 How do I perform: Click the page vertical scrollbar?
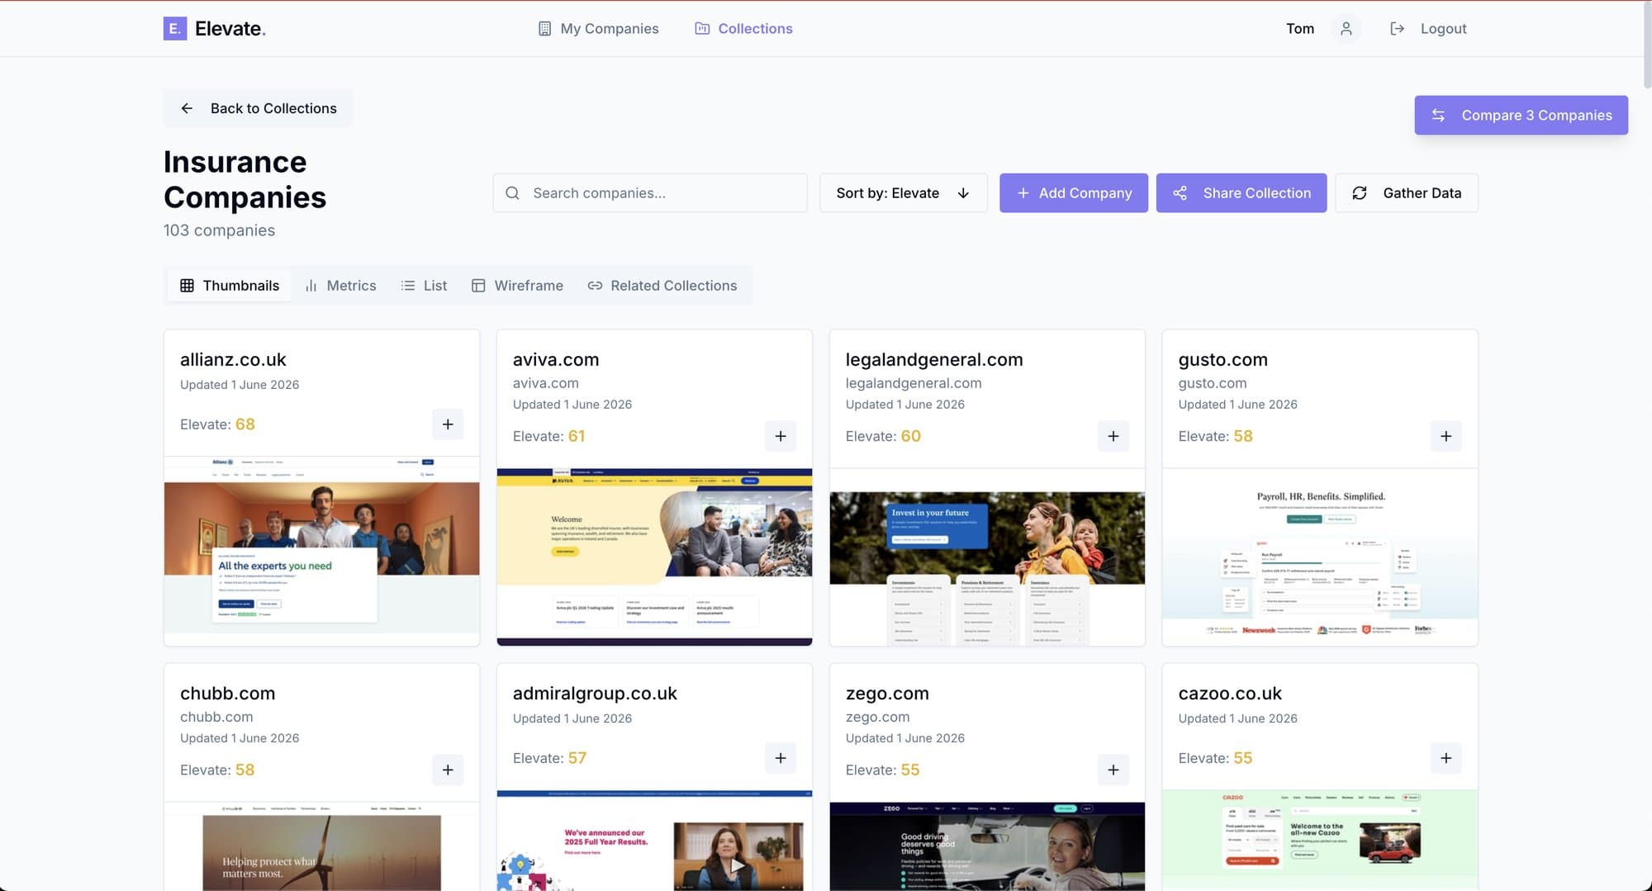tap(1647, 46)
